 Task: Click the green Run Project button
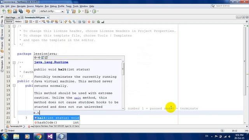pyautogui.click(x=79, y=11)
